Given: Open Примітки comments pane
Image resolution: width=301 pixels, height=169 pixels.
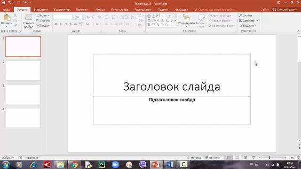Looking at the screenshot, I should (x=213, y=158).
